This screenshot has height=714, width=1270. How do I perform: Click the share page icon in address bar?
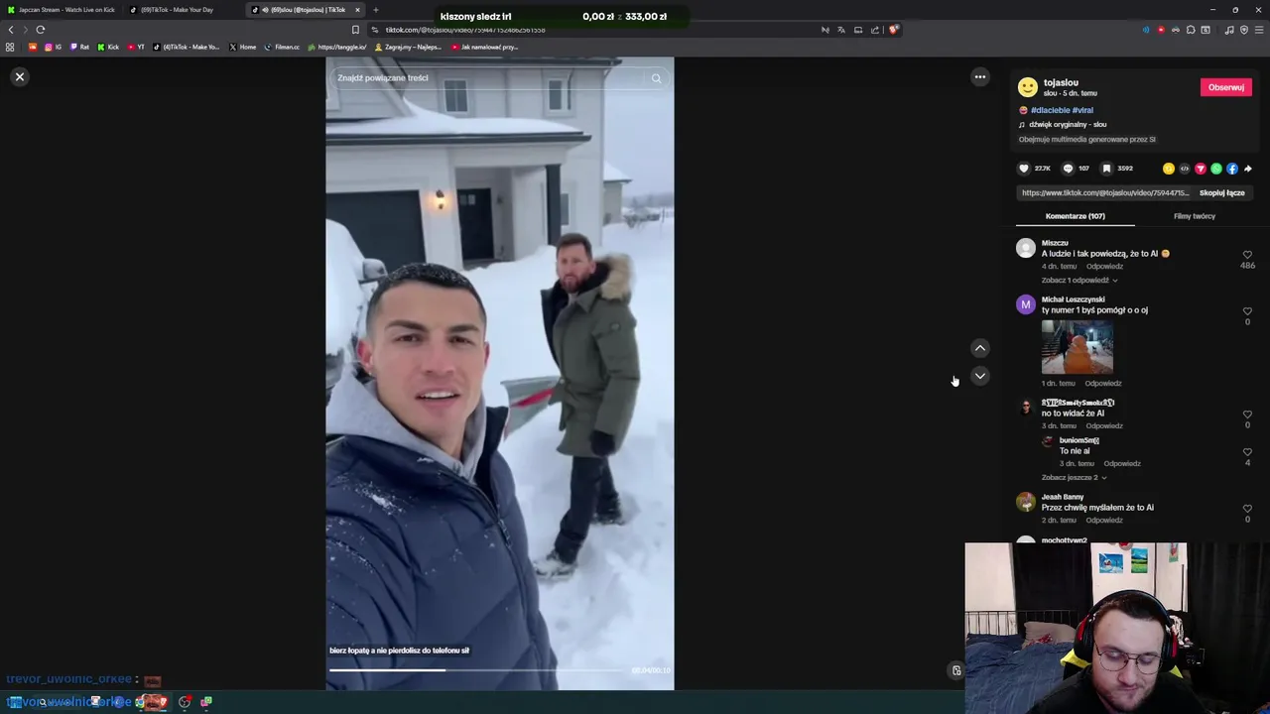pos(875,30)
